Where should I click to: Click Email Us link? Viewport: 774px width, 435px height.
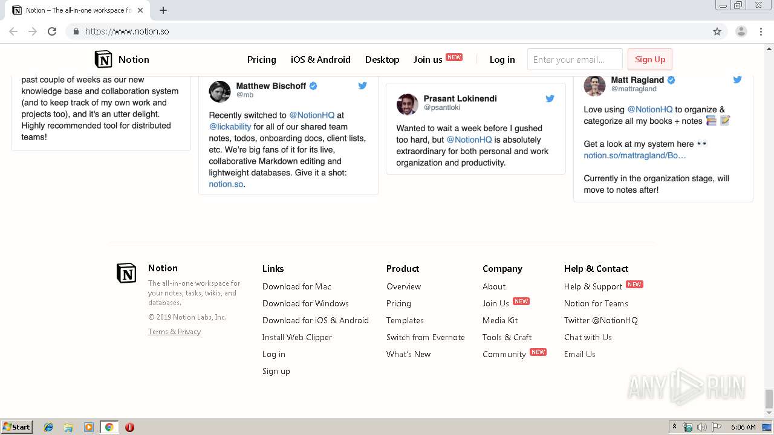pos(580,354)
